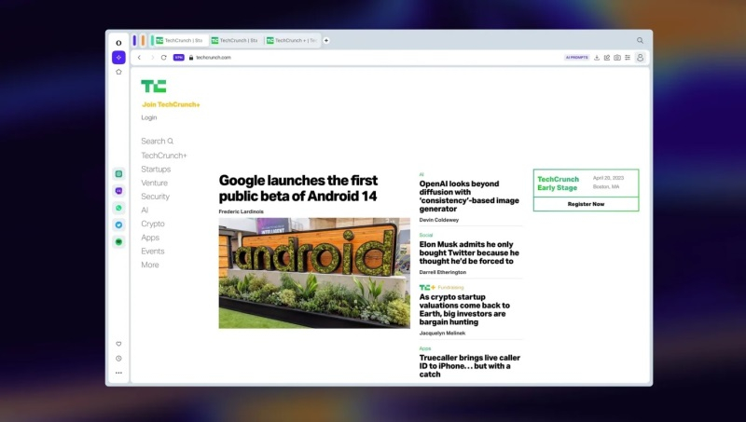Image resolution: width=746 pixels, height=422 pixels.
Task: Open the downloads icon in toolbar
Action: [597, 57]
